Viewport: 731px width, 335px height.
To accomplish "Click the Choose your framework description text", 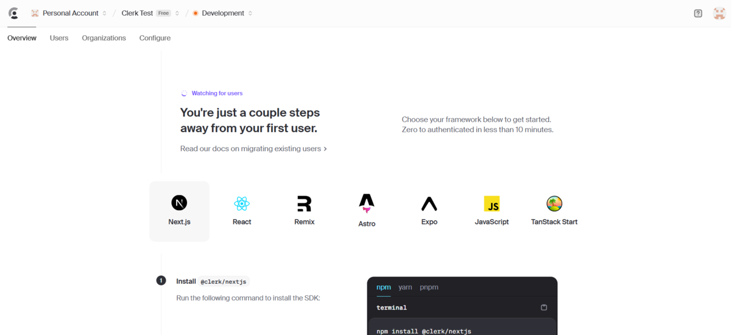I will click(478, 125).
